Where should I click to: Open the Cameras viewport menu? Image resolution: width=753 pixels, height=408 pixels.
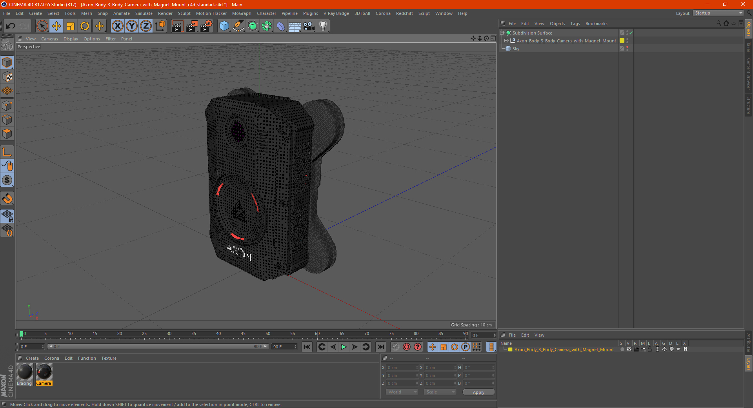pyautogui.click(x=49, y=39)
